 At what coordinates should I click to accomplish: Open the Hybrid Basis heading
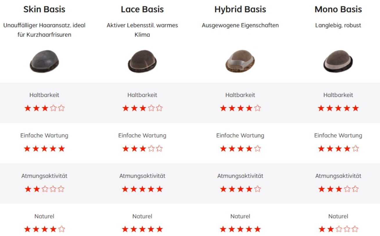pyautogui.click(x=240, y=9)
